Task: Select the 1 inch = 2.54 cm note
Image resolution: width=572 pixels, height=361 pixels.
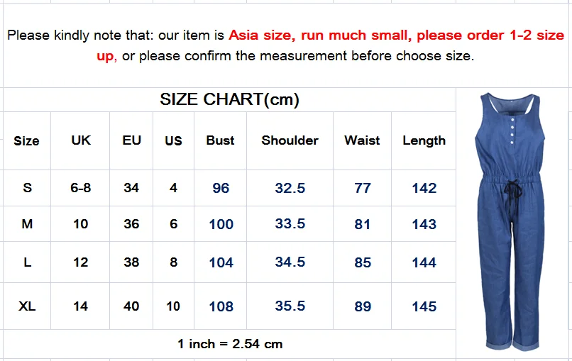Action: click(x=230, y=344)
